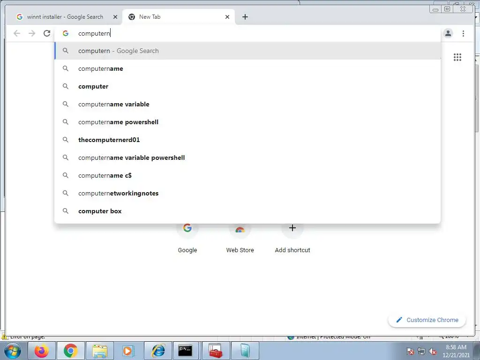This screenshot has height=360, width=480.
Task: Click the Chrome forward arrow
Action: pyautogui.click(x=32, y=33)
